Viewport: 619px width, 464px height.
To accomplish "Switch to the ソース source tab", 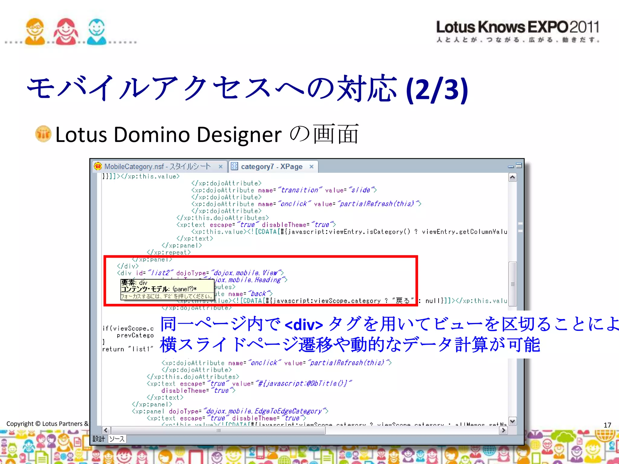I will (117, 439).
